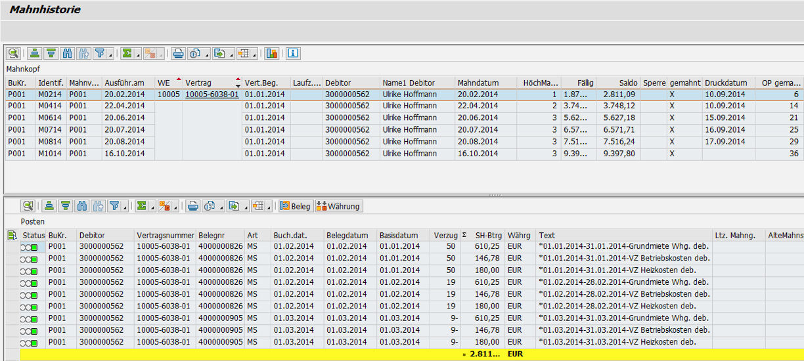Open Details icon in Posten toolbar
Viewport: 804px width, 361px height.
(28, 206)
